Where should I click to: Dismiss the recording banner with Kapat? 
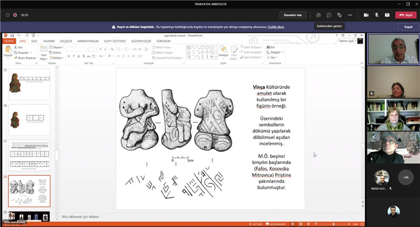click(408, 27)
